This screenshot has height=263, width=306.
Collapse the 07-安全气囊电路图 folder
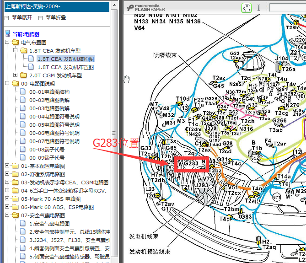(x=7, y=215)
